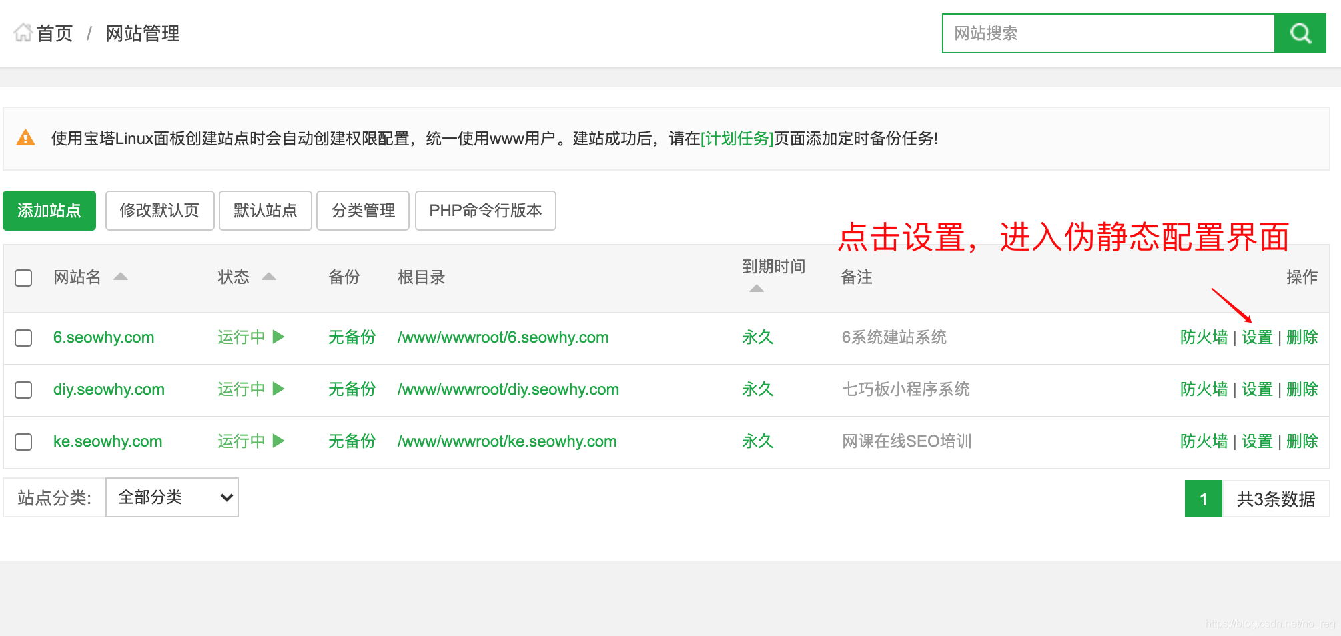Click page number 1 in pagination

tap(1203, 499)
